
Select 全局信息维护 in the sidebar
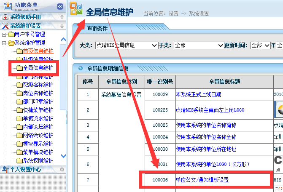[x=38, y=68]
